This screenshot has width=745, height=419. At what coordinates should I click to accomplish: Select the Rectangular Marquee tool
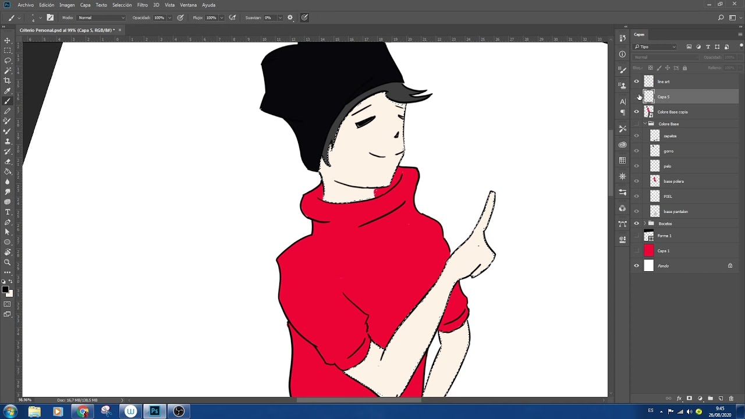[8, 51]
